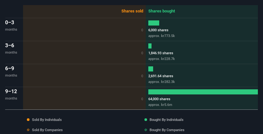Select the 0–3 months green bar

(154, 23)
